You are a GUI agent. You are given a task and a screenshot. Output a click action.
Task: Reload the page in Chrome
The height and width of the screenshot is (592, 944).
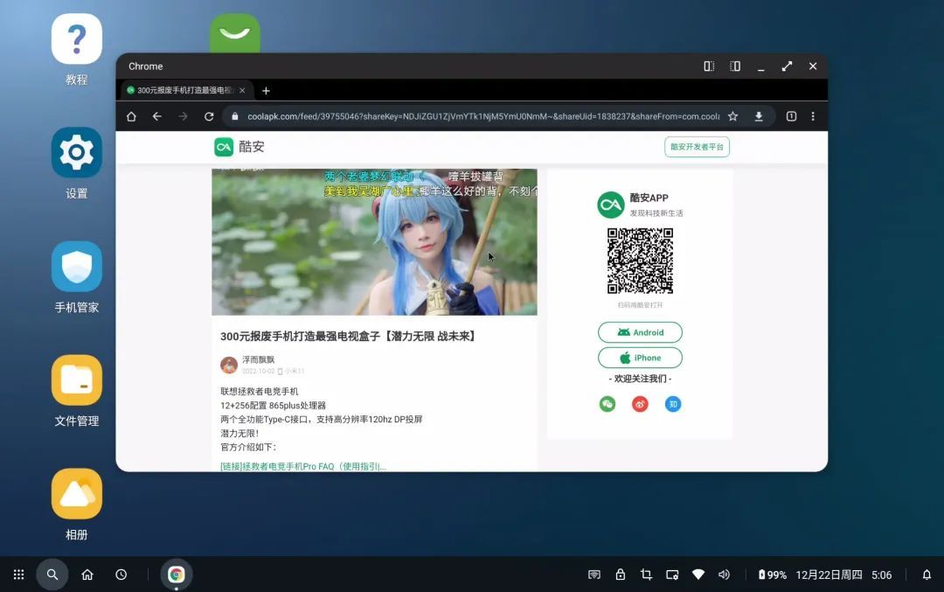[209, 116]
